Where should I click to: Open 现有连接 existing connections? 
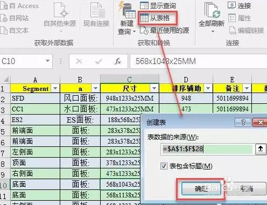(x=96, y=15)
